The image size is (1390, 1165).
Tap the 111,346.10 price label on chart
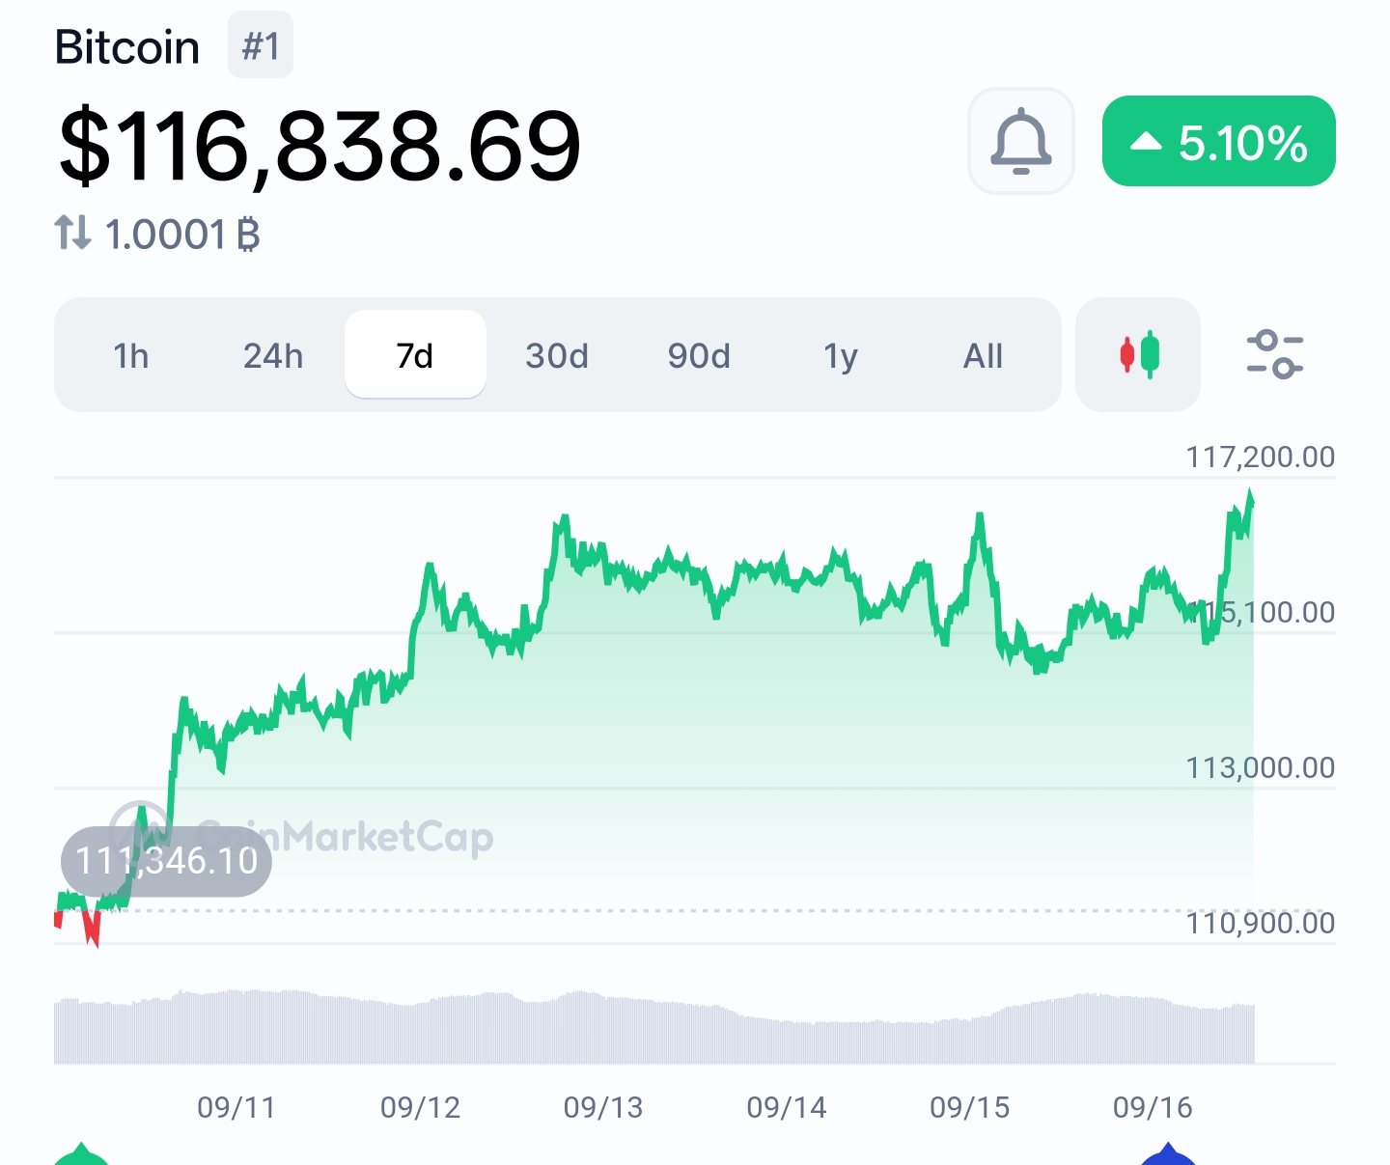(166, 861)
